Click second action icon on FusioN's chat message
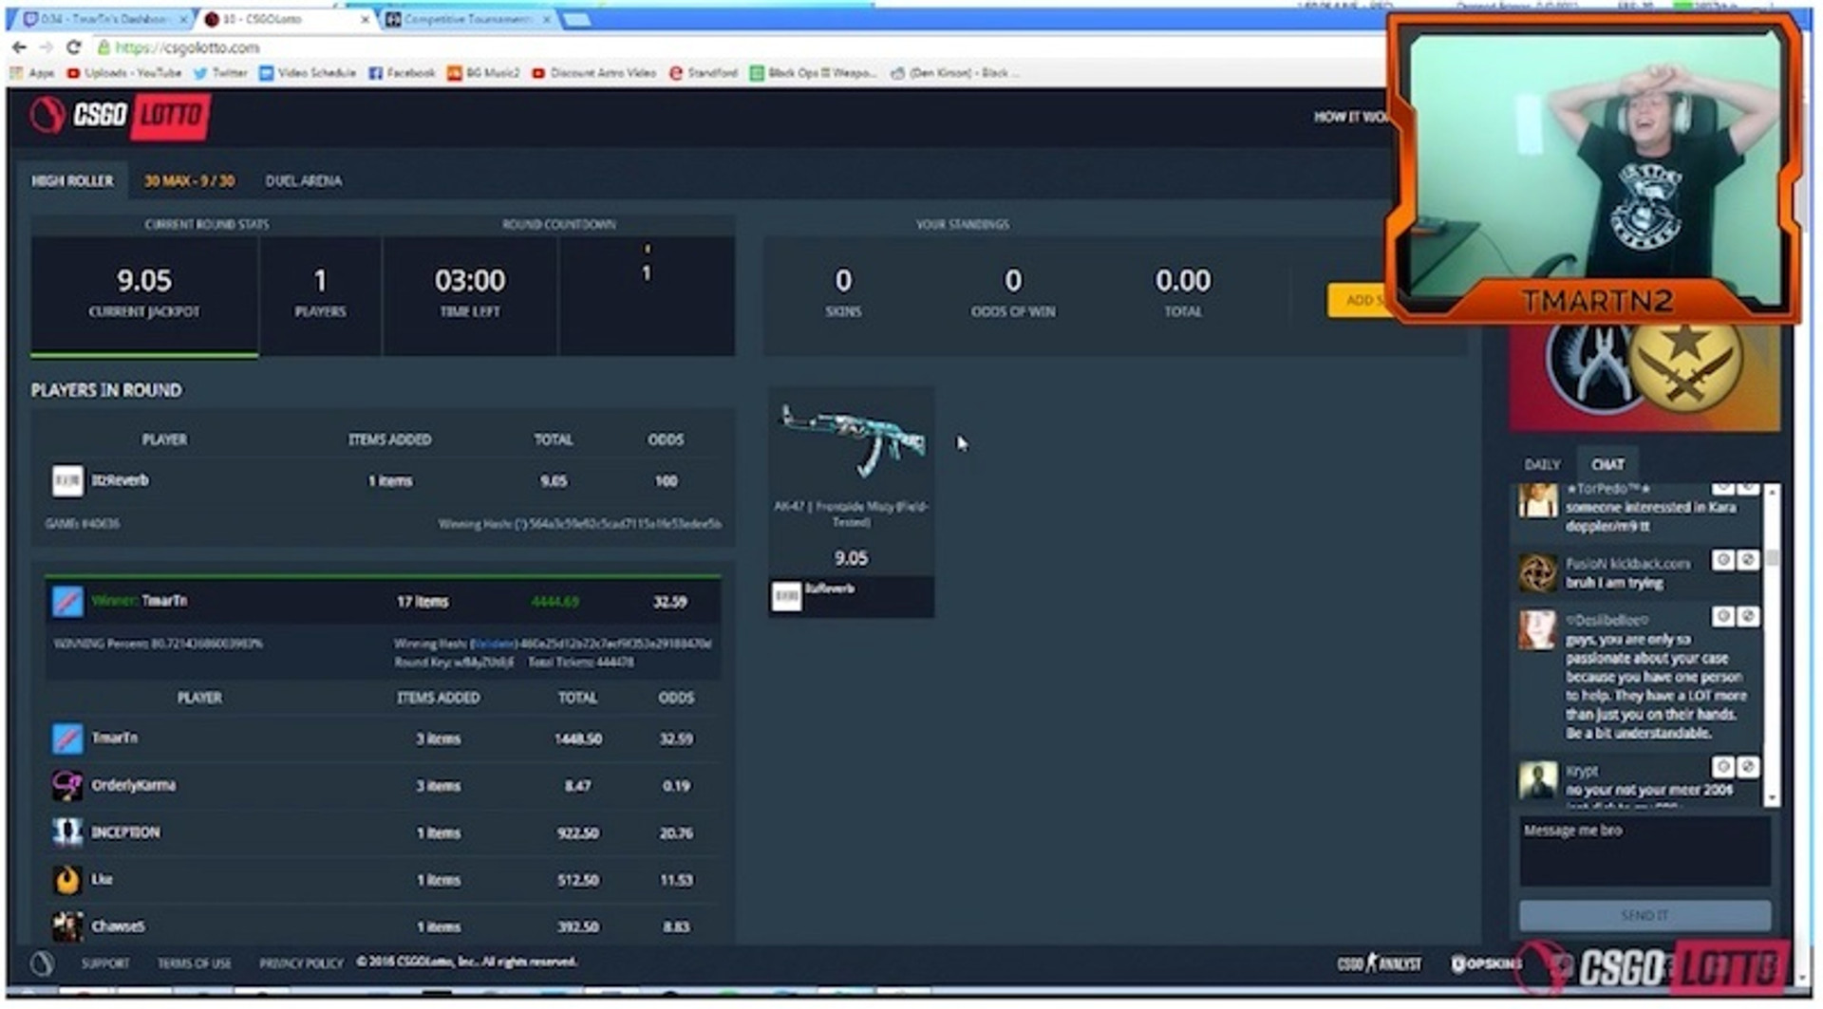The height and width of the screenshot is (1009, 1823). pyautogui.click(x=1747, y=560)
